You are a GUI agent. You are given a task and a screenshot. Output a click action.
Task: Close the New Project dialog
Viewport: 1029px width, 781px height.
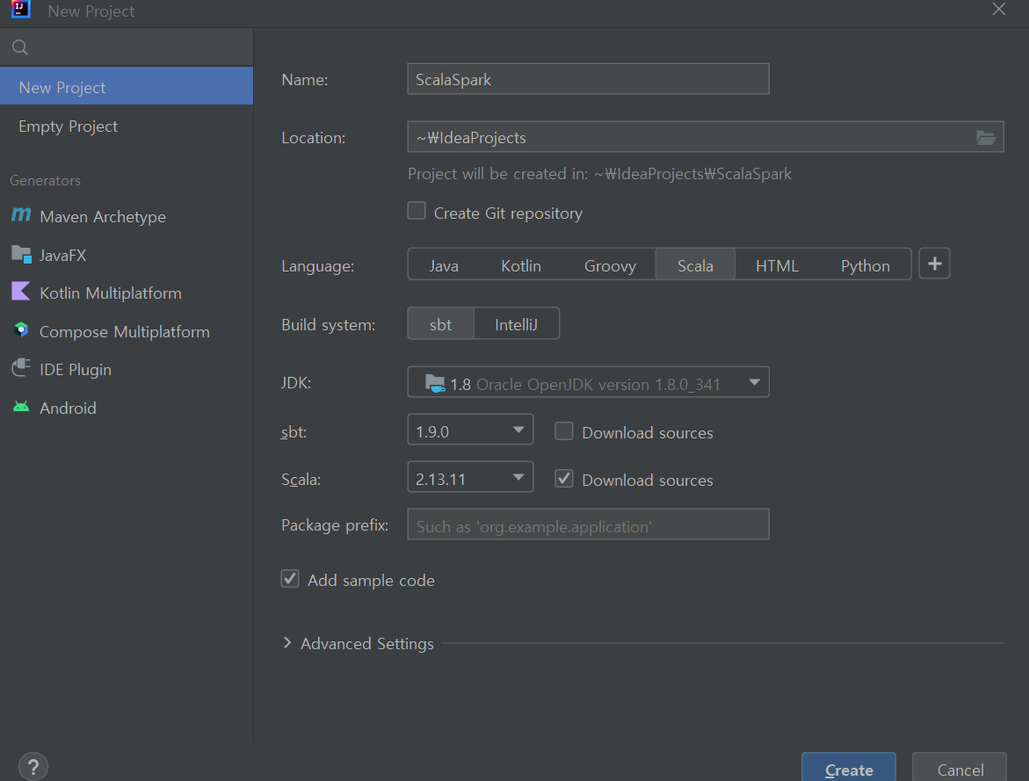[x=999, y=9]
